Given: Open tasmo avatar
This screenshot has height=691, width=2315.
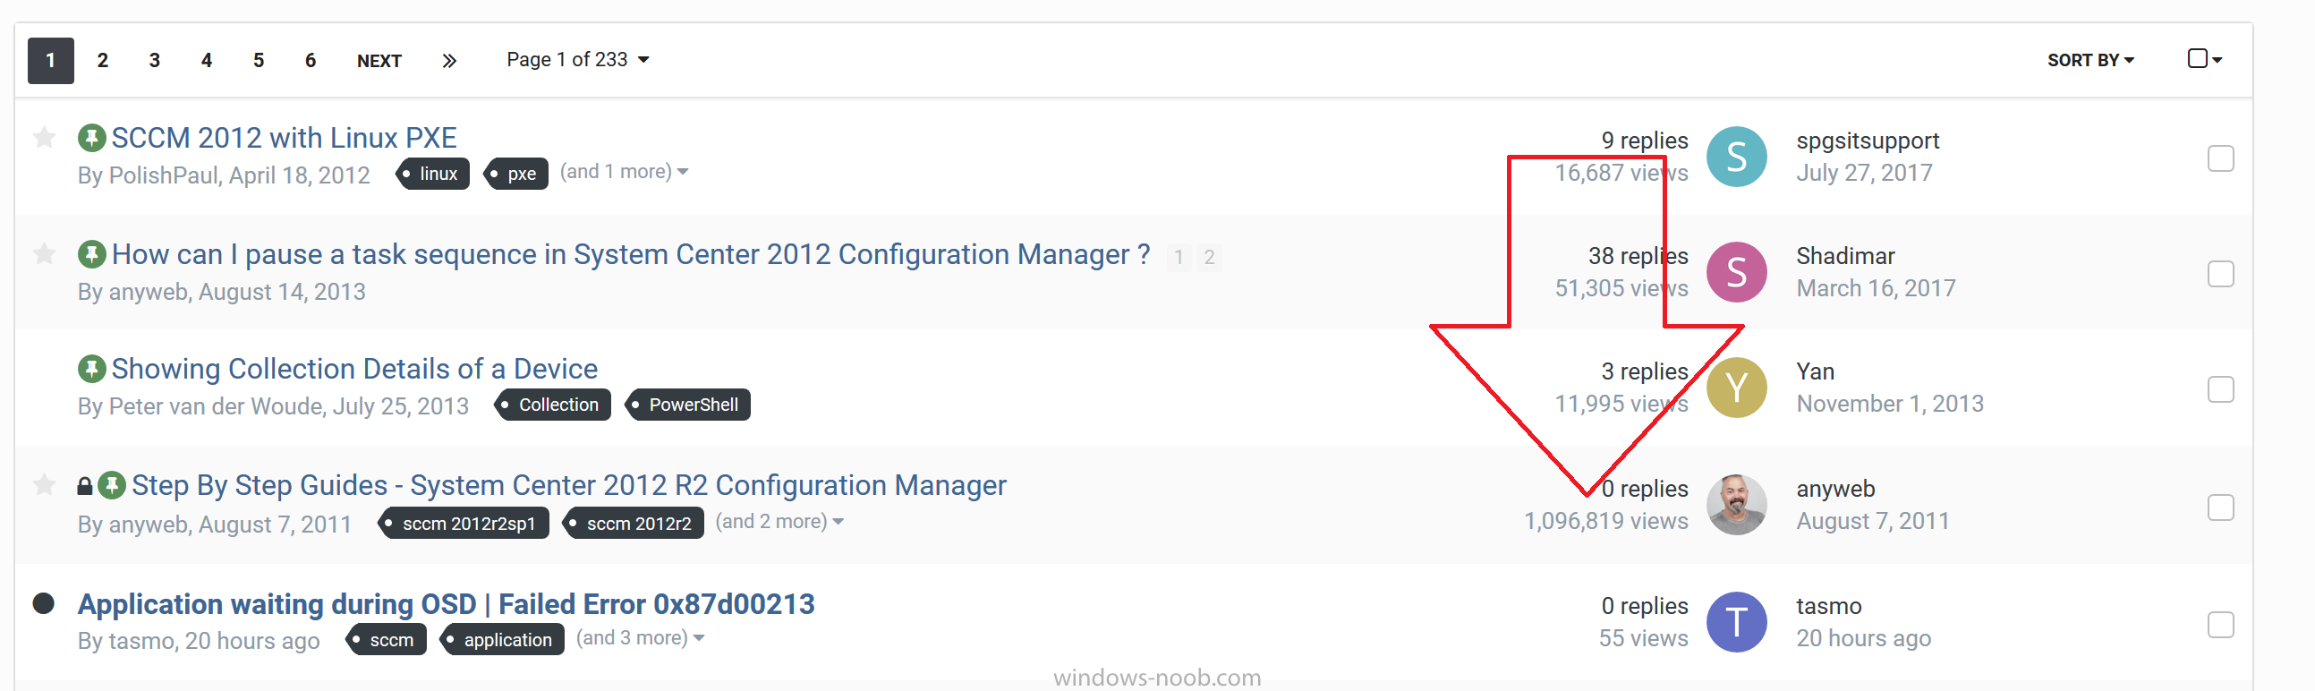Looking at the screenshot, I should click(x=1736, y=622).
